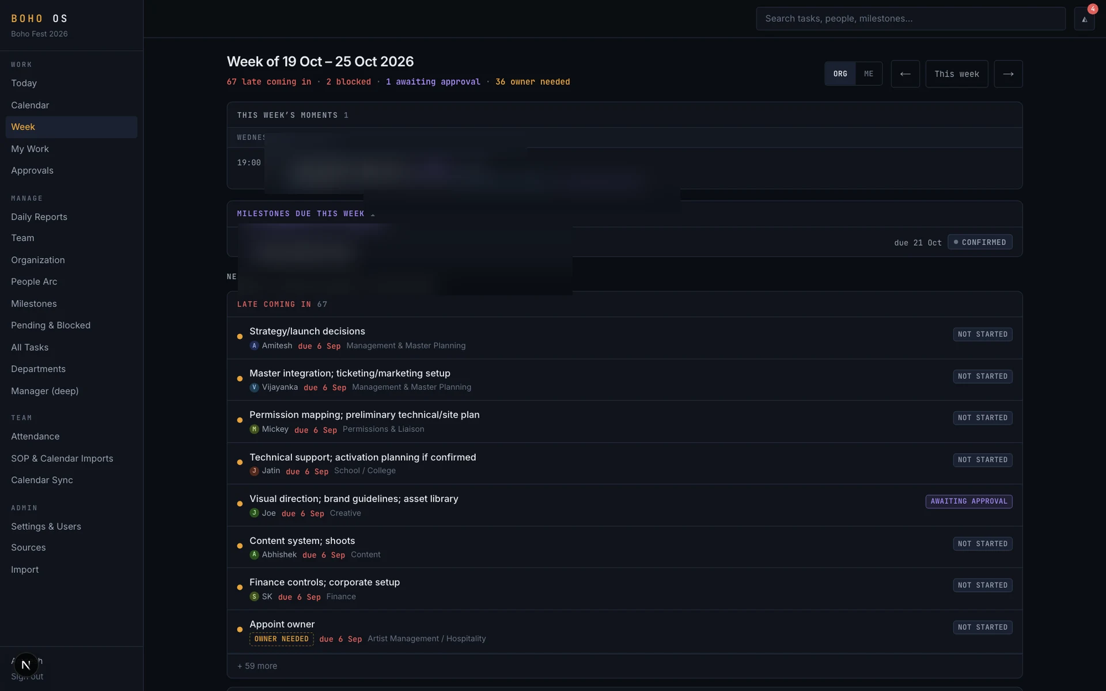Open Settings & Users

pyautogui.click(x=71, y=526)
